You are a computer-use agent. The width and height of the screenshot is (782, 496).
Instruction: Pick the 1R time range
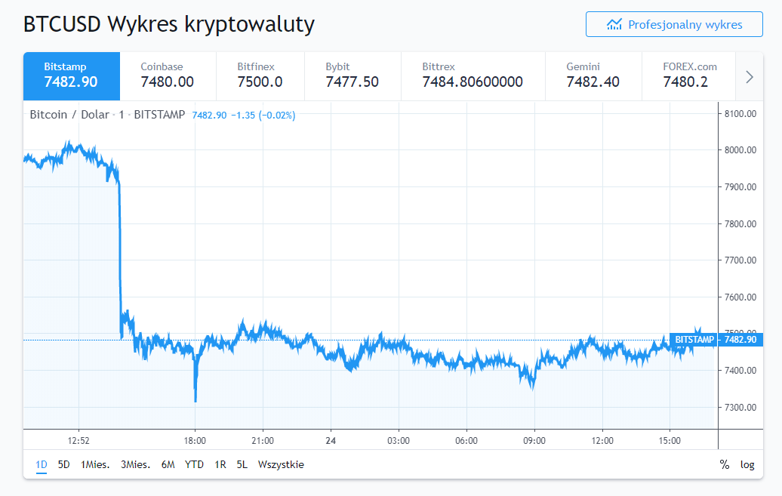coord(220,464)
